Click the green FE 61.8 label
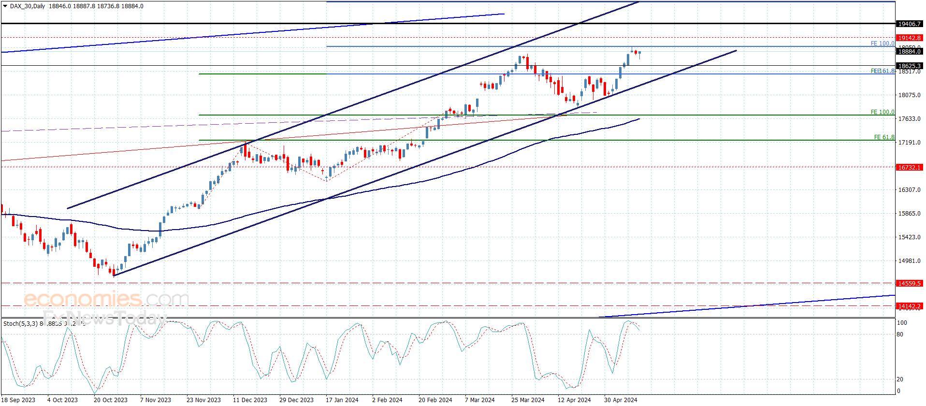Viewport: 926px width, 406px height. (x=884, y=137)
